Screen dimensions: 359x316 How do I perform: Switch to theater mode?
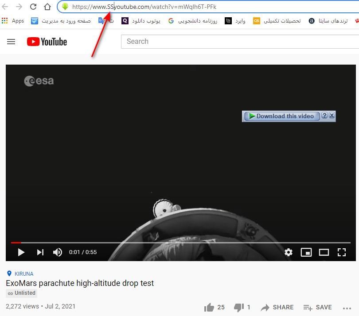click(324, 252)
